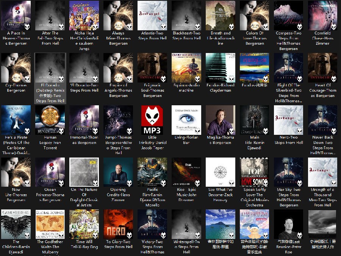Select Opening Credits-Hans Zimmer file icon
341x256 pixels.
[118, 172]
